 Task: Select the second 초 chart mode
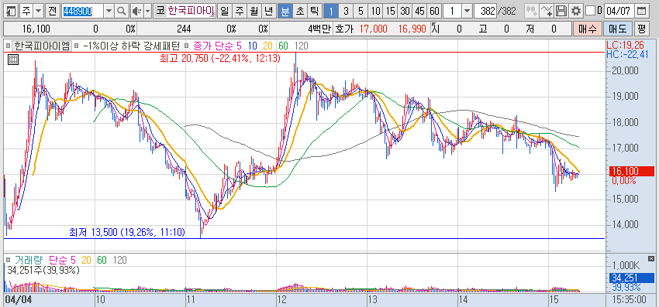click(300, 11)
